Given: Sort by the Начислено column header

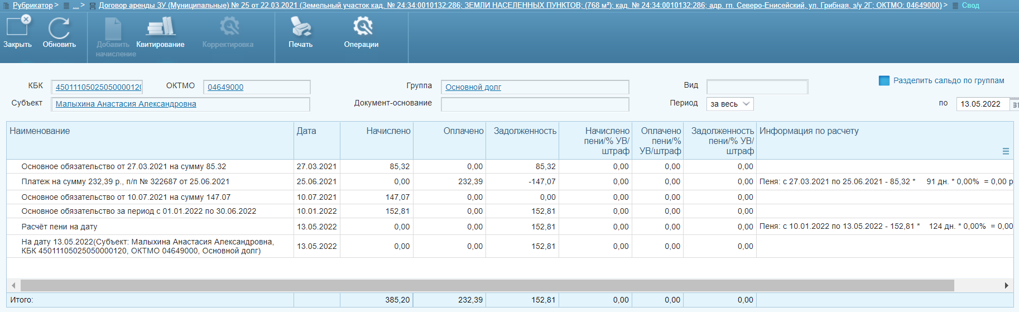Looking at the screenshot, I should (x=377, y=141).
